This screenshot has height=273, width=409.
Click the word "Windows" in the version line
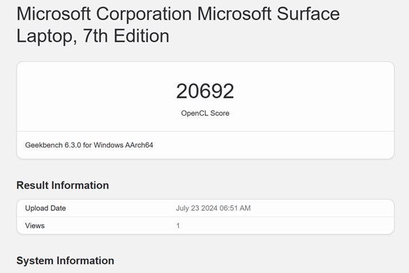pos(113,145)
